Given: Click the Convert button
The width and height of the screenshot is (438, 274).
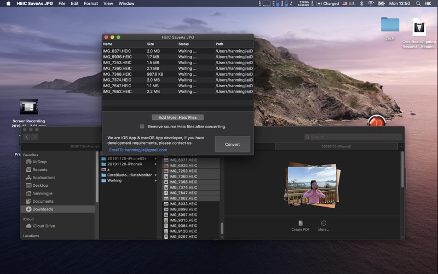Looking at the screenshot, I should [232, 144].
